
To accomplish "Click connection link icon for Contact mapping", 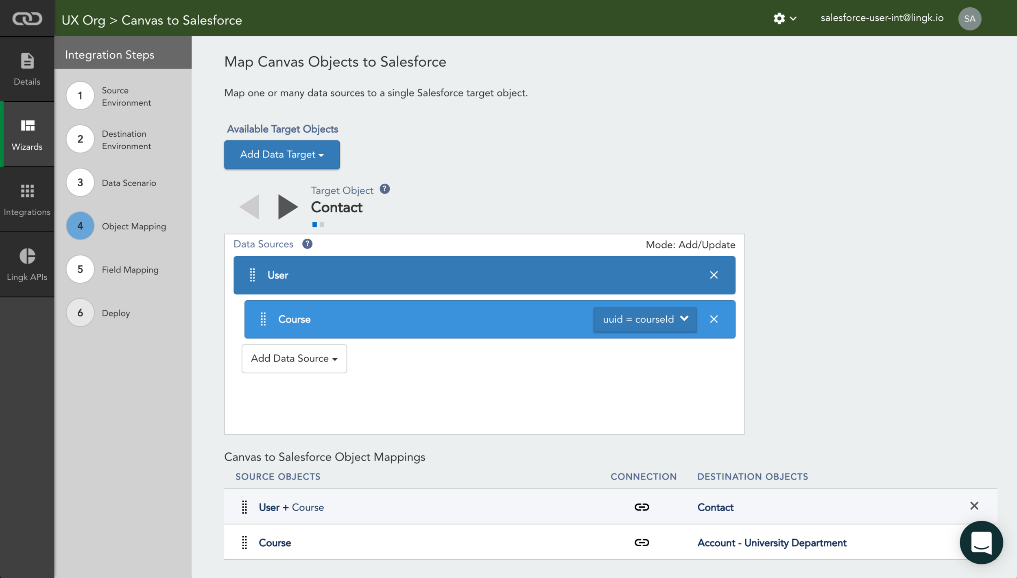I will [642, 507].
